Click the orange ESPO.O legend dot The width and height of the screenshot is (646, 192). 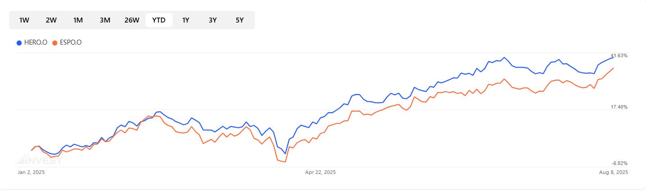click(55, 43)
